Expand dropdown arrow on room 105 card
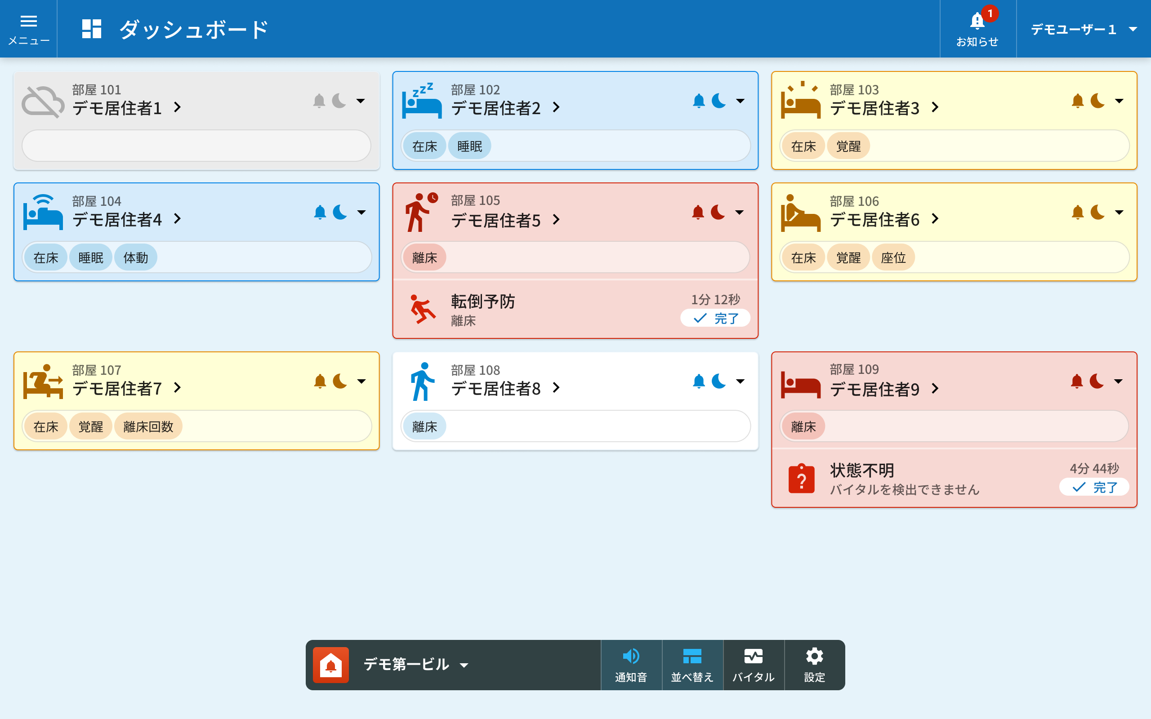Image resolution: width=1151 pixels, height=719 pixels. (x=740, y=212)
